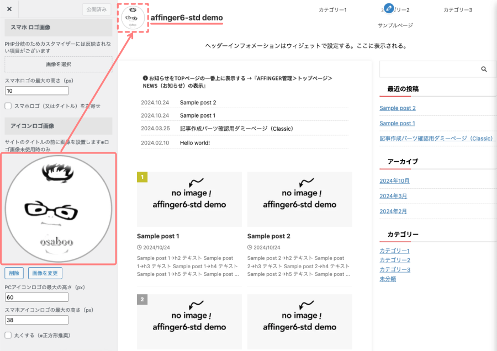Open the Sample post 2 link under 最近の投稿

click(x=396, y=108)
